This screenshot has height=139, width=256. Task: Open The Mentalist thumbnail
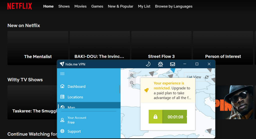click(x=38, y=48)
